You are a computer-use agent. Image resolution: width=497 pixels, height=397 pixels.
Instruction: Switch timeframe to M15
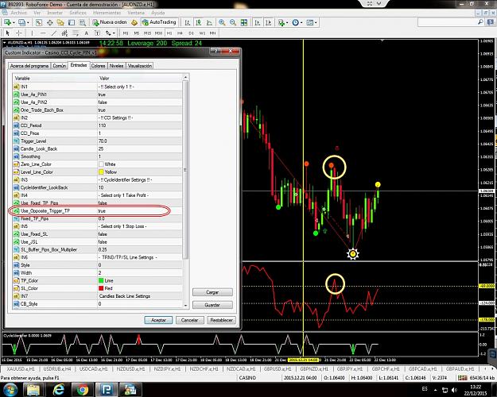pyautogui.click(x=147, y=33)
